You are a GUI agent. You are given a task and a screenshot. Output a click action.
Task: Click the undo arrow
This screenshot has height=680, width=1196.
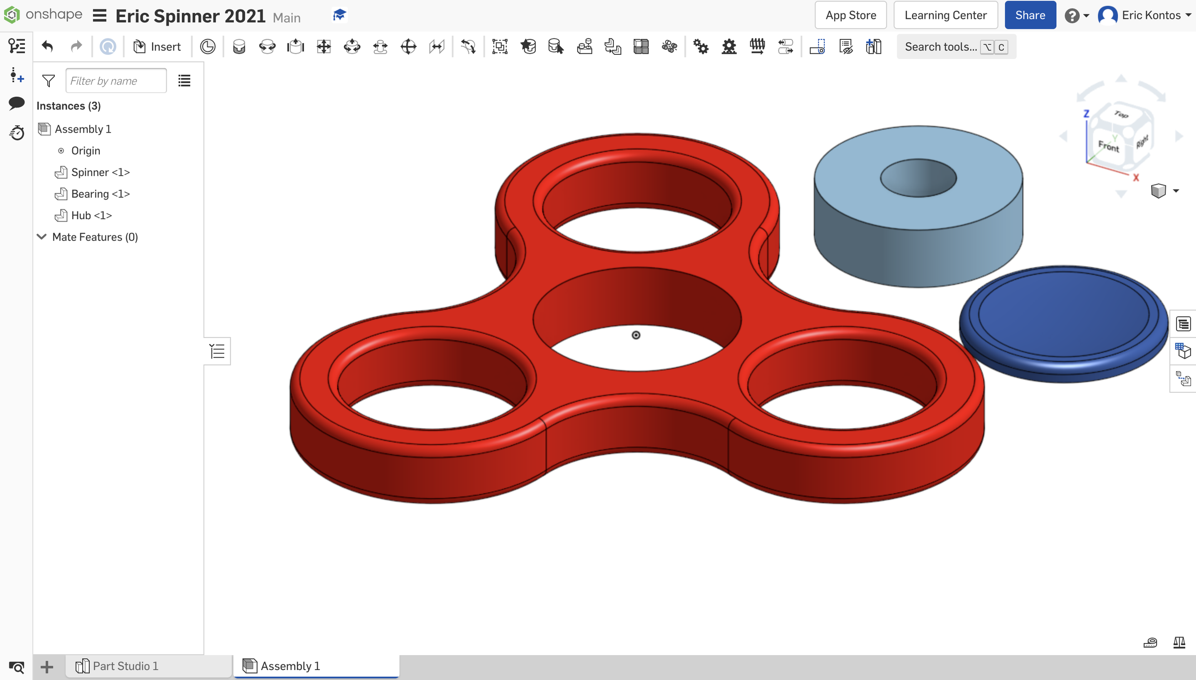(47, 46)
